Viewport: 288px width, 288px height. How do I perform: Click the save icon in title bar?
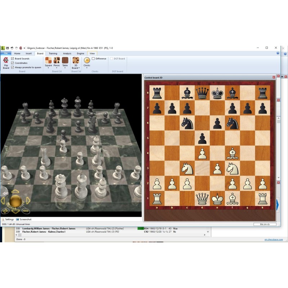7,48
